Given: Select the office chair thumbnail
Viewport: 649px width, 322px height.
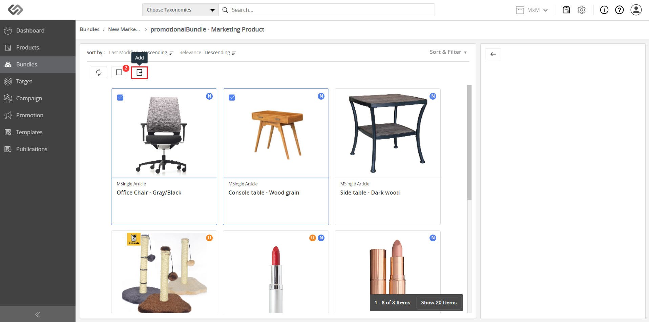Looking at the screenshot, I should point(164,134).
